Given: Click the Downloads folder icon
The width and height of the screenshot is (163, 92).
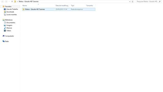Looking at the screenshot, I should 5,12.
